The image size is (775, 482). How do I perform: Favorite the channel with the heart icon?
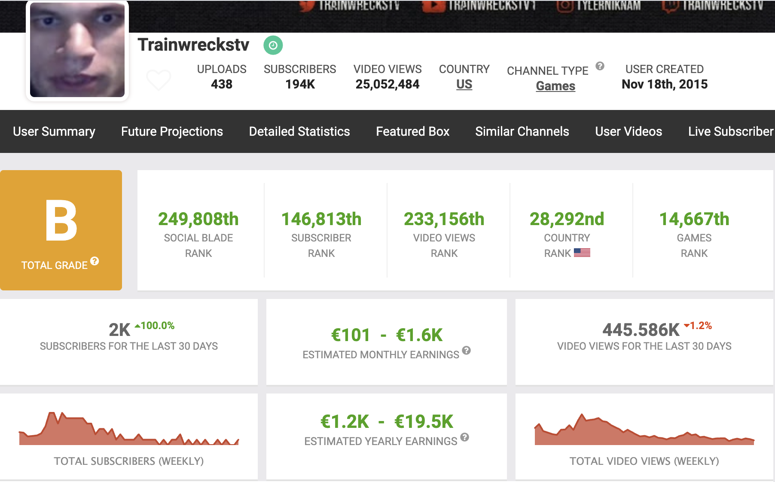pos(159,80)
